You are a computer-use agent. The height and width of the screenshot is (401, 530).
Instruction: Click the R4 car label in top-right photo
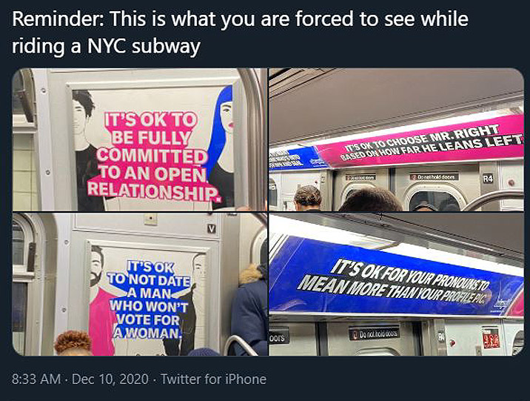[488, 179]
